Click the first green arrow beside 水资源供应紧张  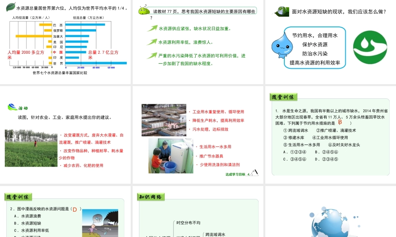pyautogui.click(x=152, y=28)
